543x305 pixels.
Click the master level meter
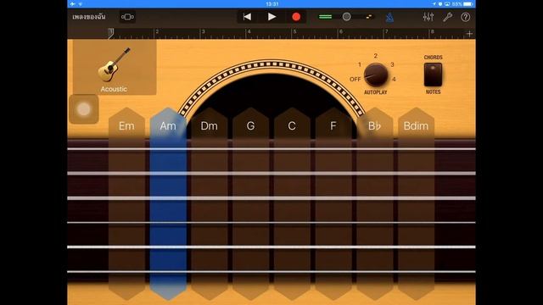[325, 17]
